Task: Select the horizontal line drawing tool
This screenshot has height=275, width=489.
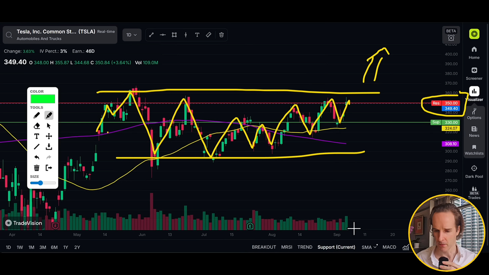Action: point(163,35)
